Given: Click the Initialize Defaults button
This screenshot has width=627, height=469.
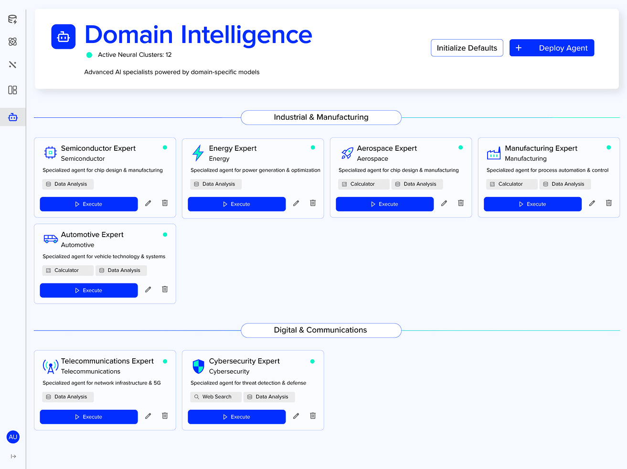Looking at the screenshot, I should (x=467, y=48).
